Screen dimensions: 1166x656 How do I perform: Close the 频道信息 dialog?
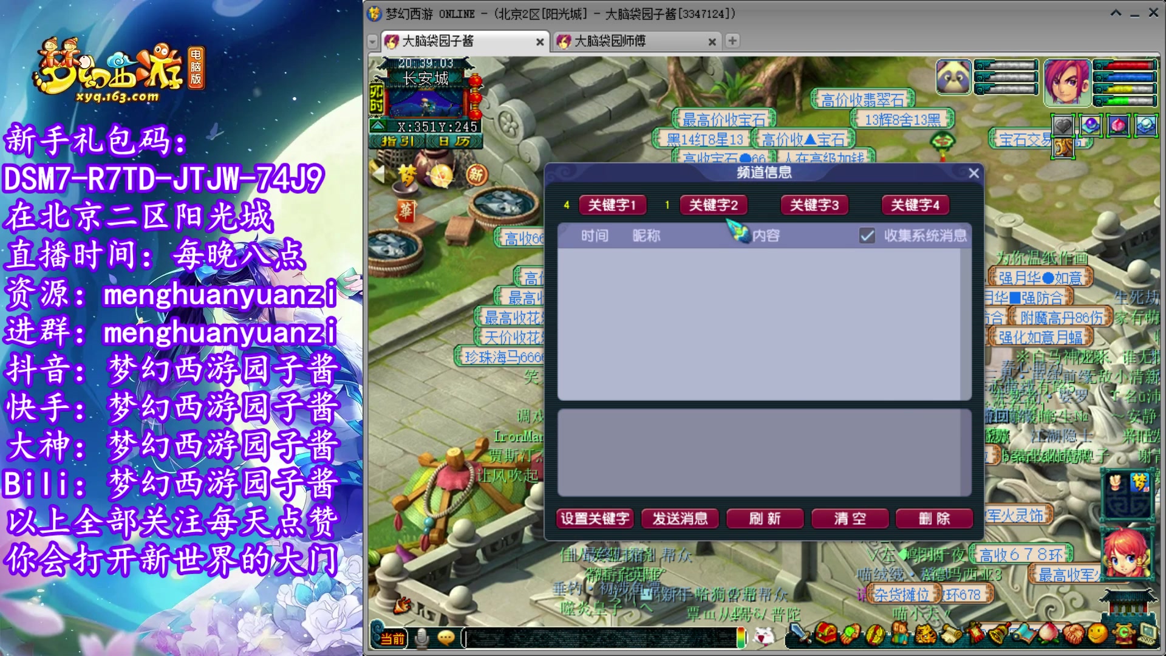(x=973, y=173)
